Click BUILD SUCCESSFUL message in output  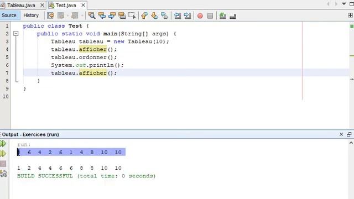coord(86,176)
